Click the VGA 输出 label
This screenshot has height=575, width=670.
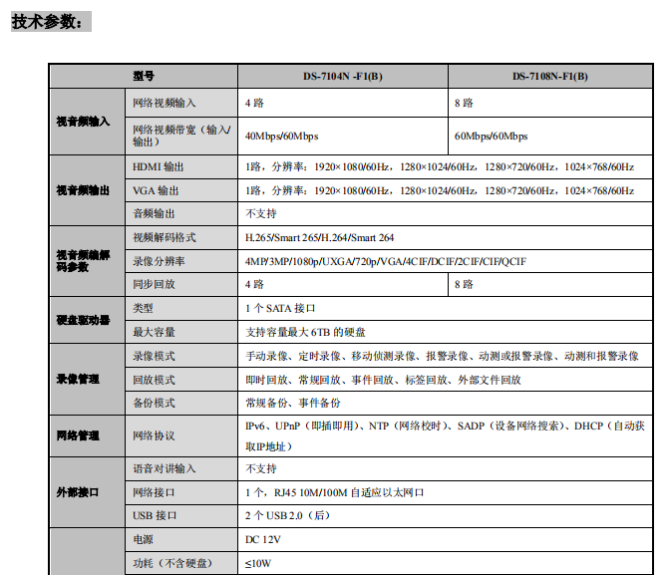point(156,191)
